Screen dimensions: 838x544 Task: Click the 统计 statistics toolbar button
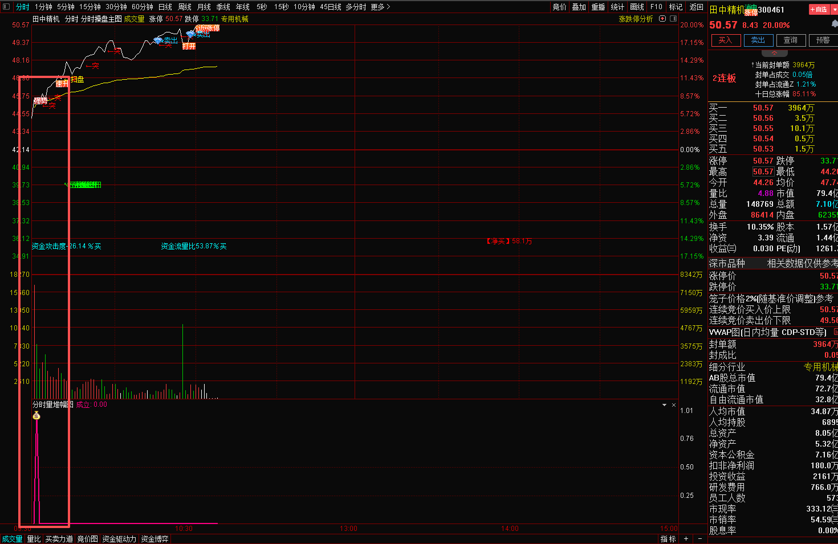coord(617,7)
